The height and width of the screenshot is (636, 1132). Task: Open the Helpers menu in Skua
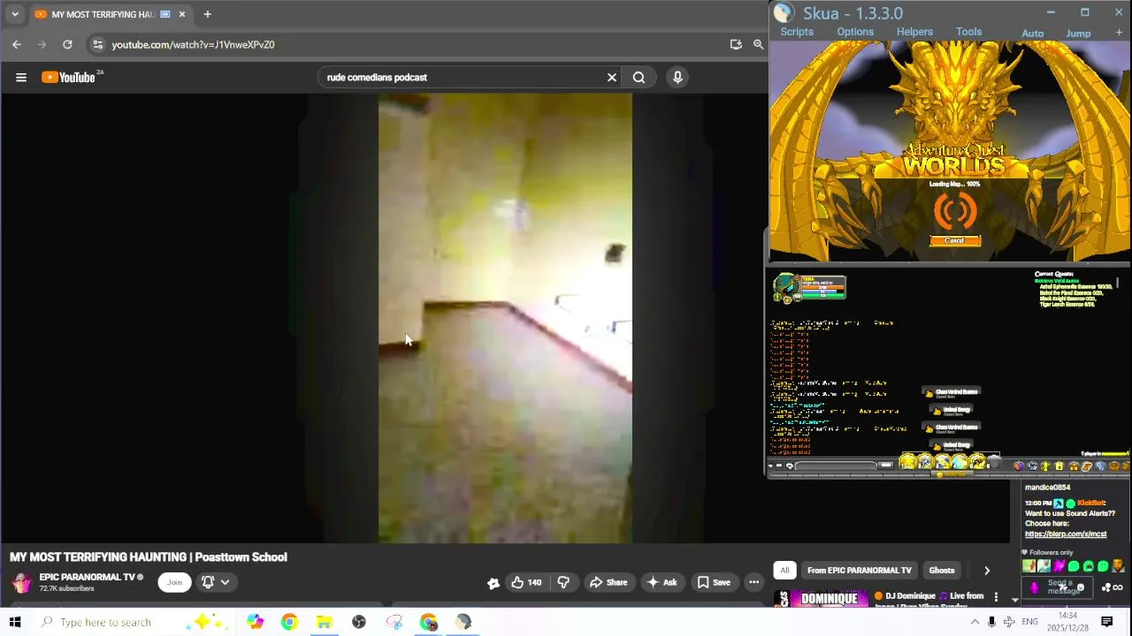pyautogui.click(x=914, y=32)
